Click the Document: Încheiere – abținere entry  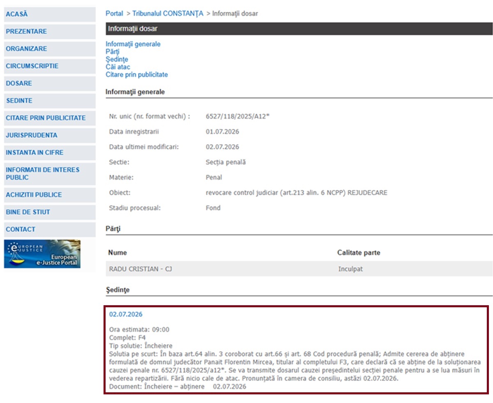click(178, 387)
